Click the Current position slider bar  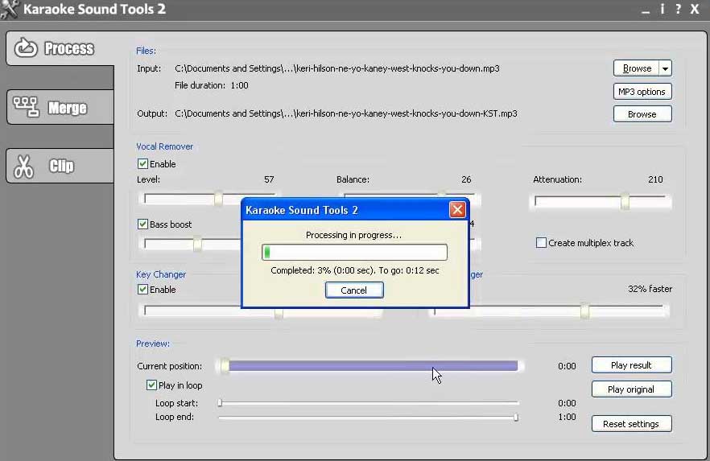371,365
